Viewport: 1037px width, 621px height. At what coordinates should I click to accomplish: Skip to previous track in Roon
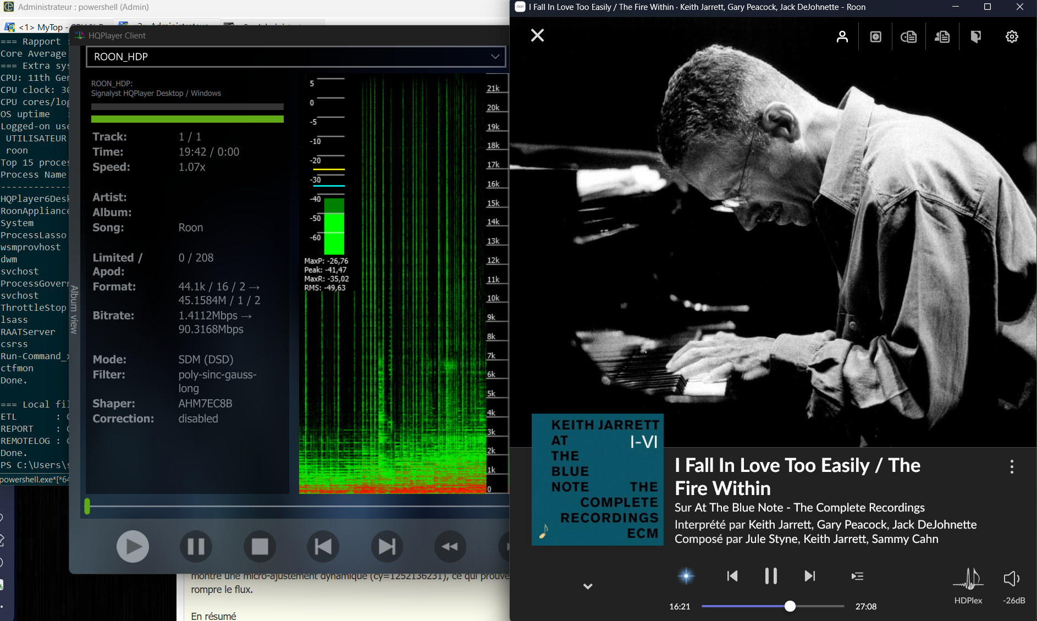pyautogui.click(x=732, y=576)
